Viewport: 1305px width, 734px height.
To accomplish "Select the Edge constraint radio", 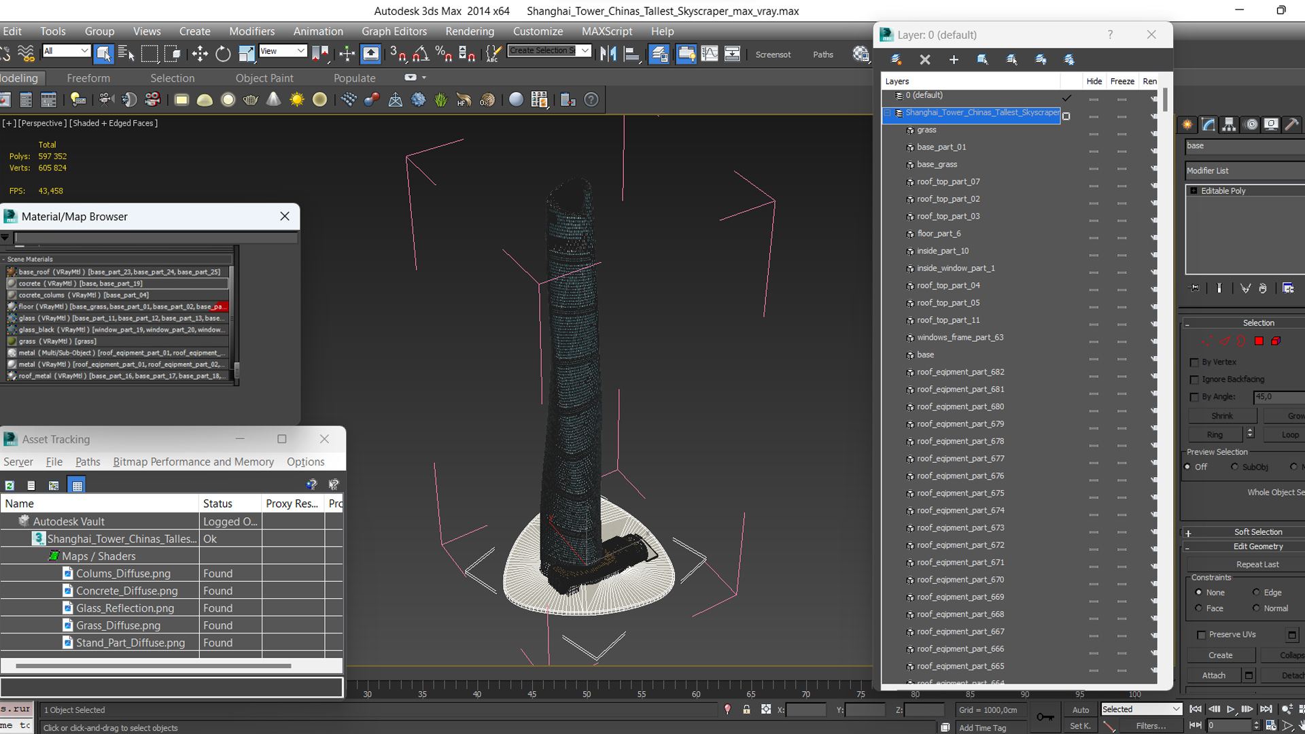I will click(x=1256, y=593).
